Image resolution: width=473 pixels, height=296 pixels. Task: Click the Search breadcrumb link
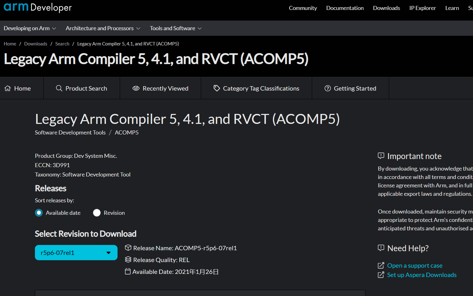(62, 44)
